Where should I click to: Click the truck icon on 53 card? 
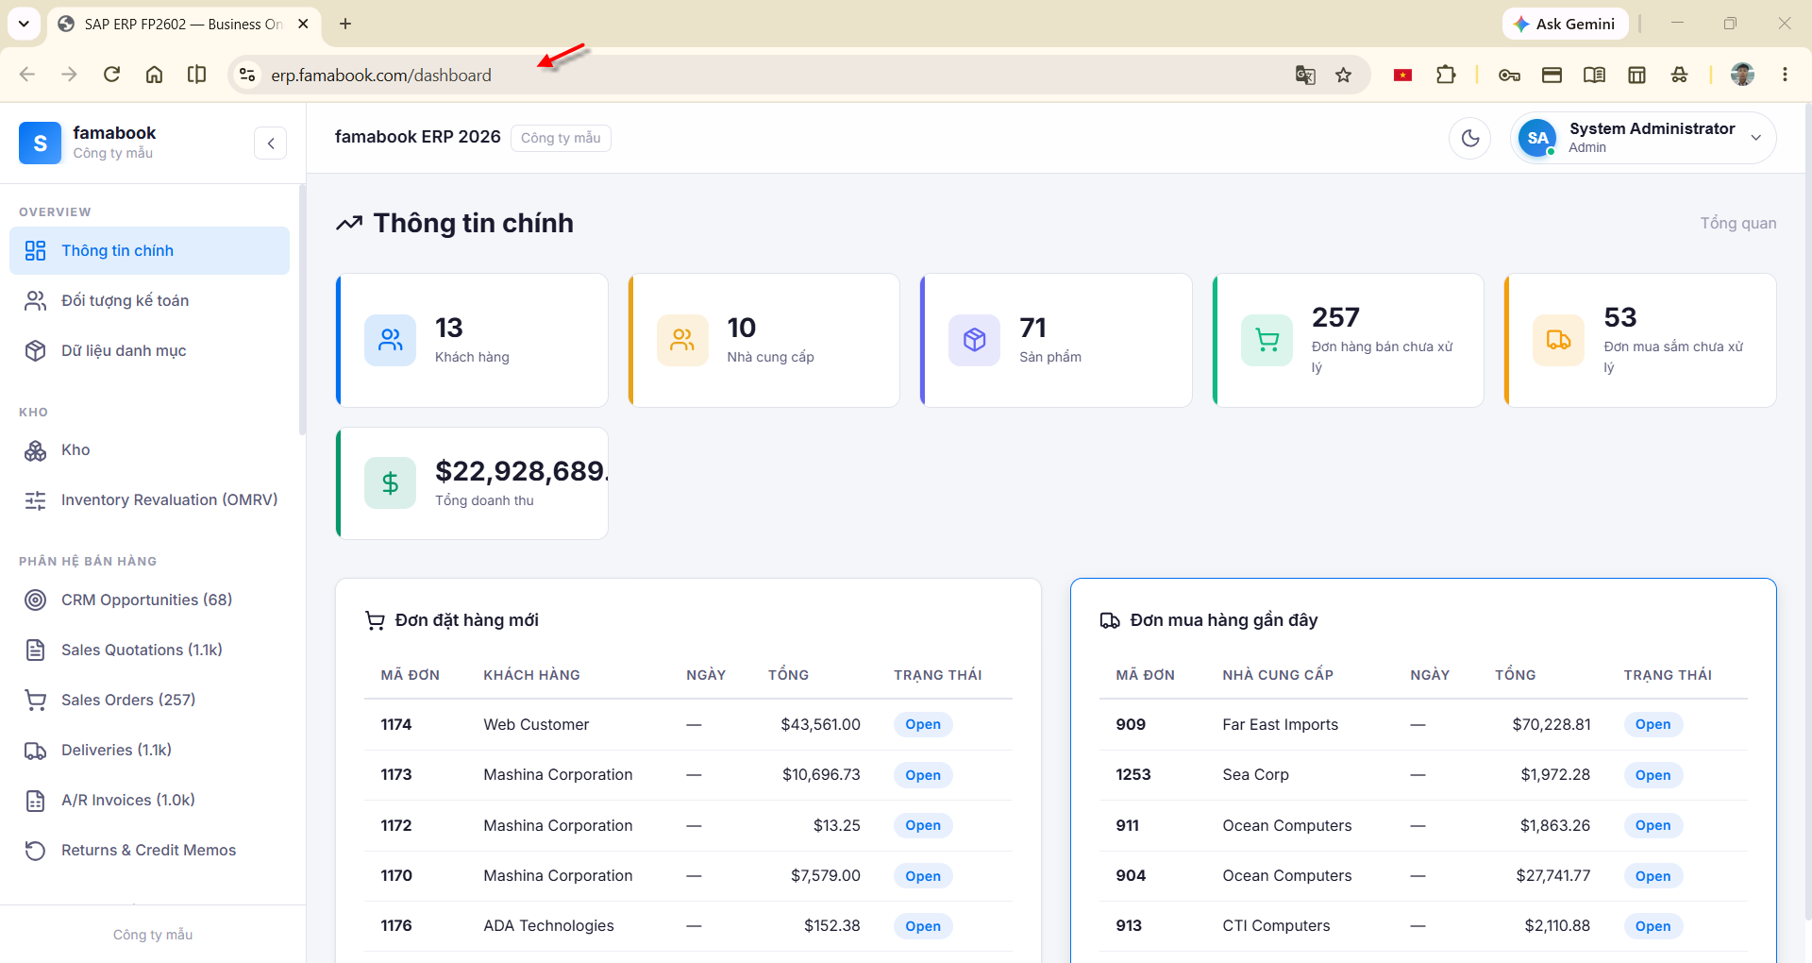1558,340
